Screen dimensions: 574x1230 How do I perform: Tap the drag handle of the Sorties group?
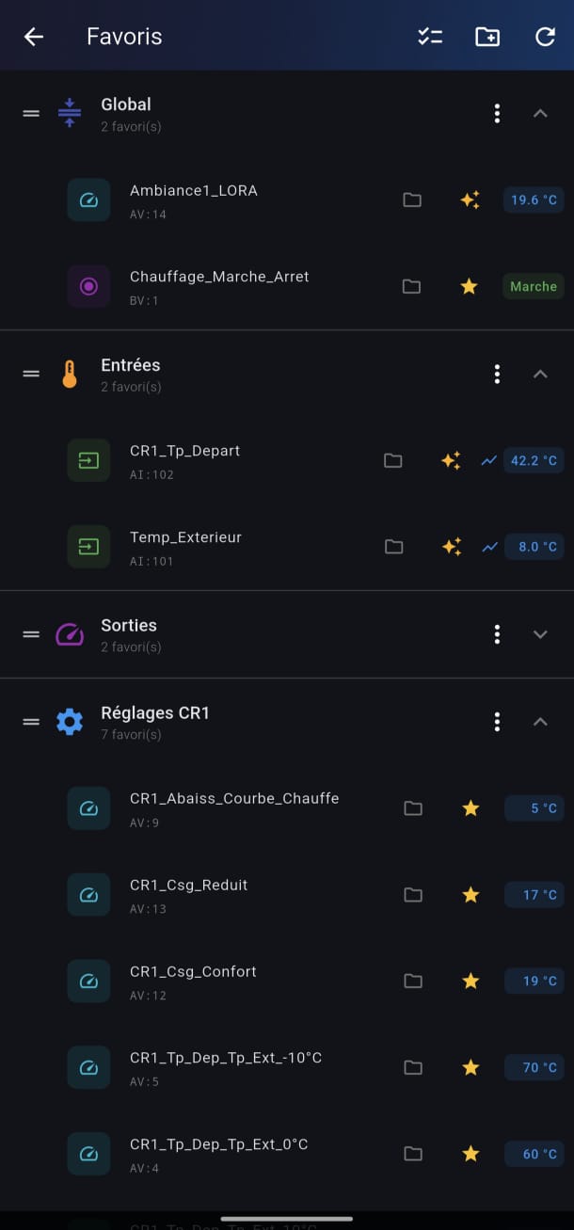pyautogui.click(x=31, y=634)
